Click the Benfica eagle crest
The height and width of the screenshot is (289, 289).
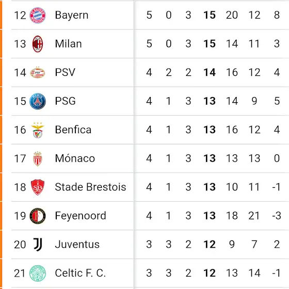pos(38,130)
